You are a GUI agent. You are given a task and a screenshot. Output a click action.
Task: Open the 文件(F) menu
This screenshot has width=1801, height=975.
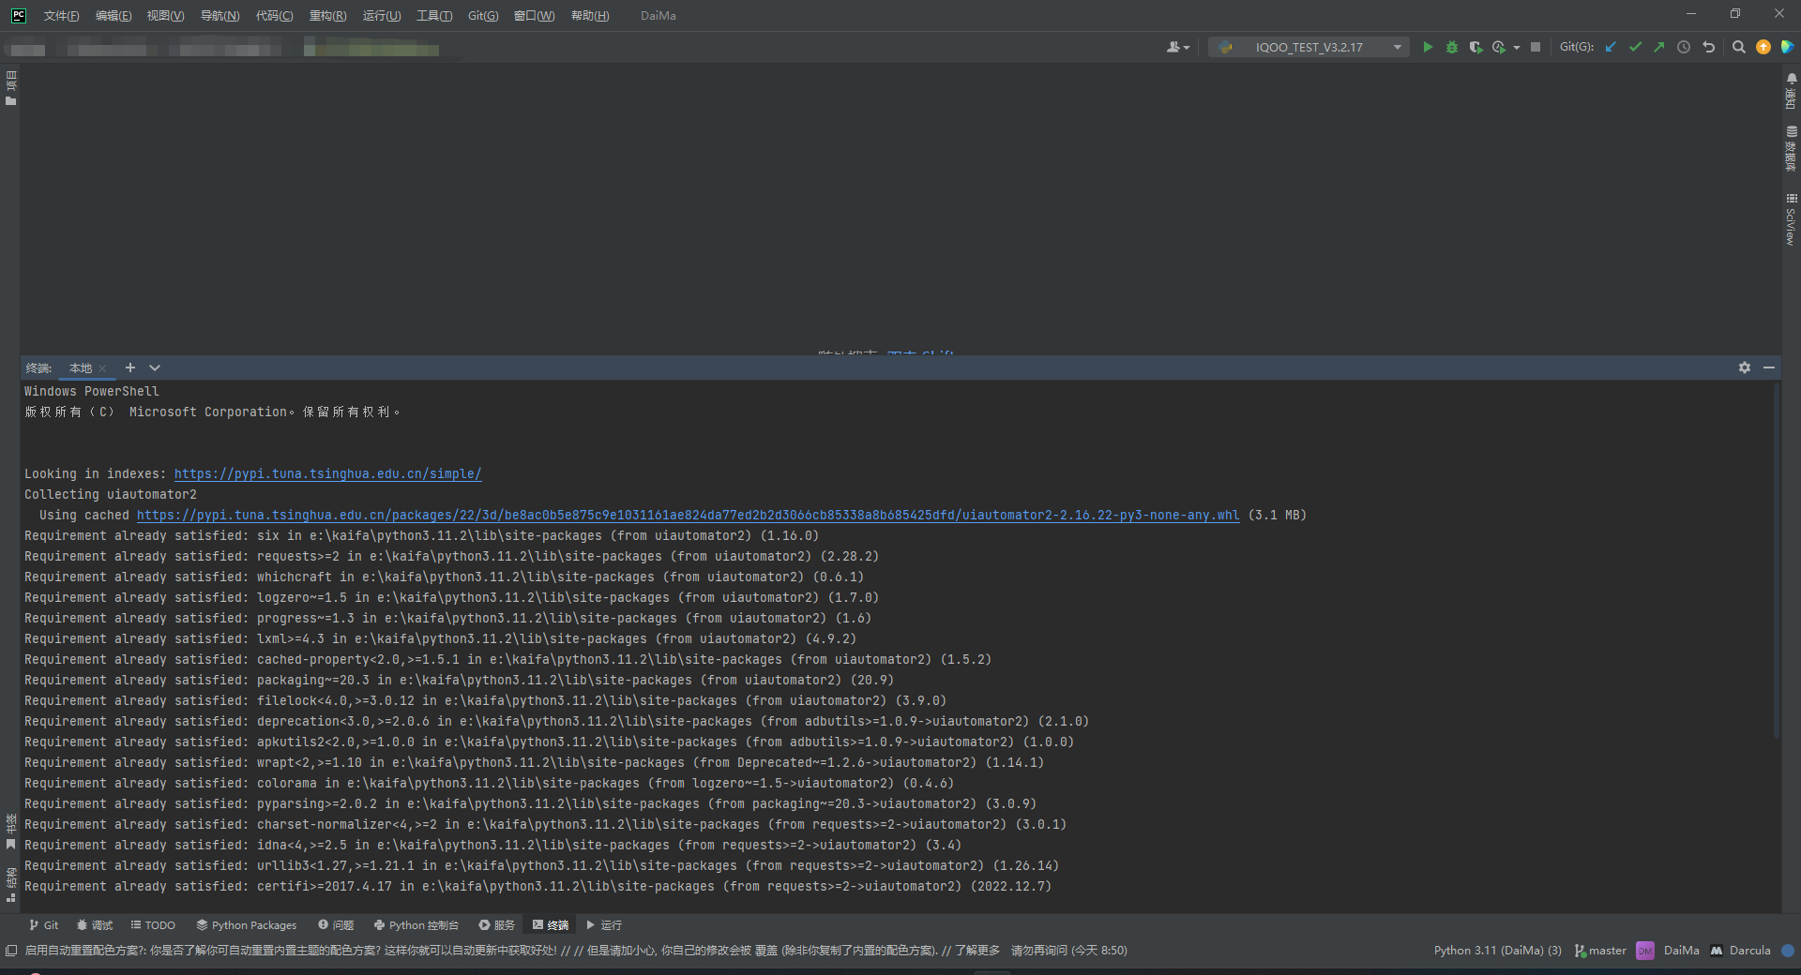[x=60, y=15]
